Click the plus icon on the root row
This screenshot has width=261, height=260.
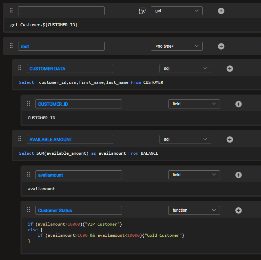click(x=221, y=46)
